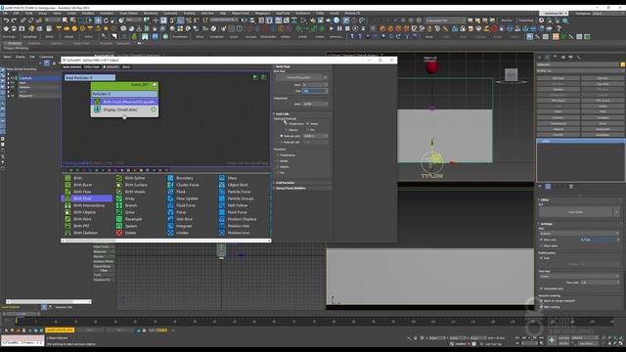Add the Force operator

181,212
